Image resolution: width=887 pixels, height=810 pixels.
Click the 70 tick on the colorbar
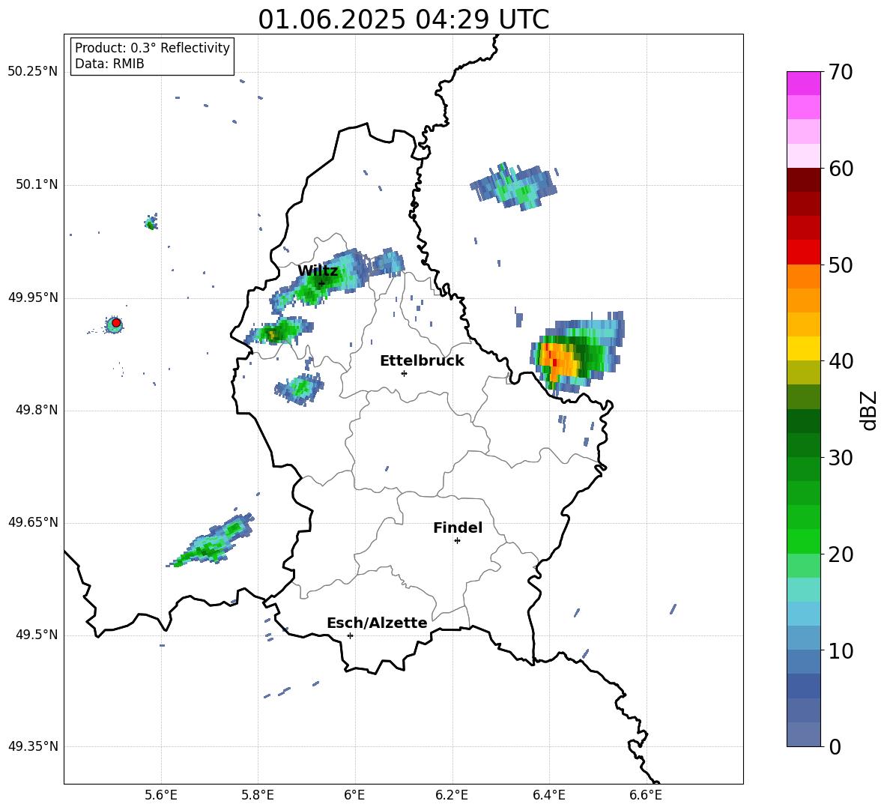(x=841, y=72)
